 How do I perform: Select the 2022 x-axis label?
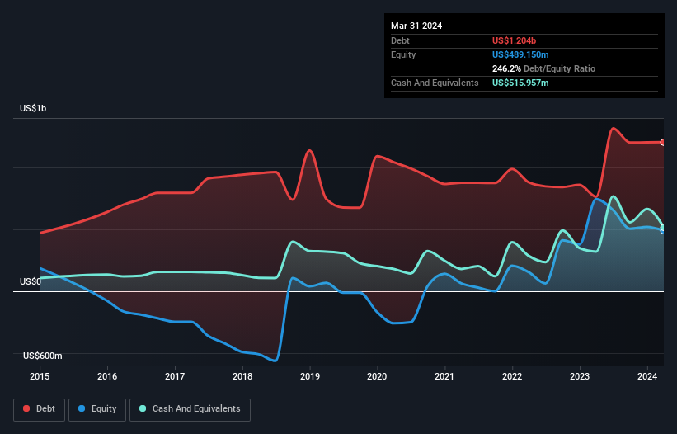512,376
